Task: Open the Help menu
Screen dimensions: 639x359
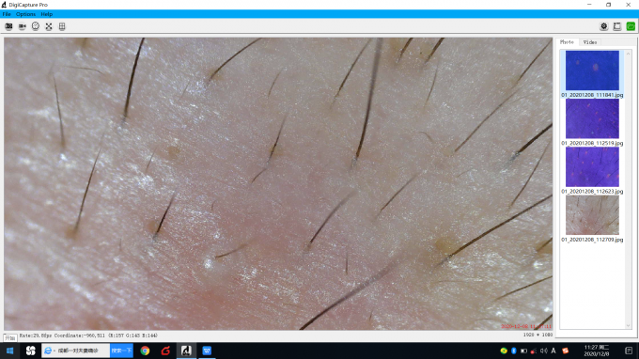Action: [46, 14]
